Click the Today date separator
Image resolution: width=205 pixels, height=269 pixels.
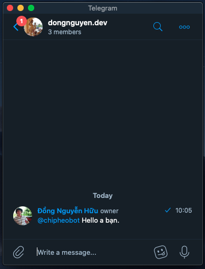click(x=103, y=195)
